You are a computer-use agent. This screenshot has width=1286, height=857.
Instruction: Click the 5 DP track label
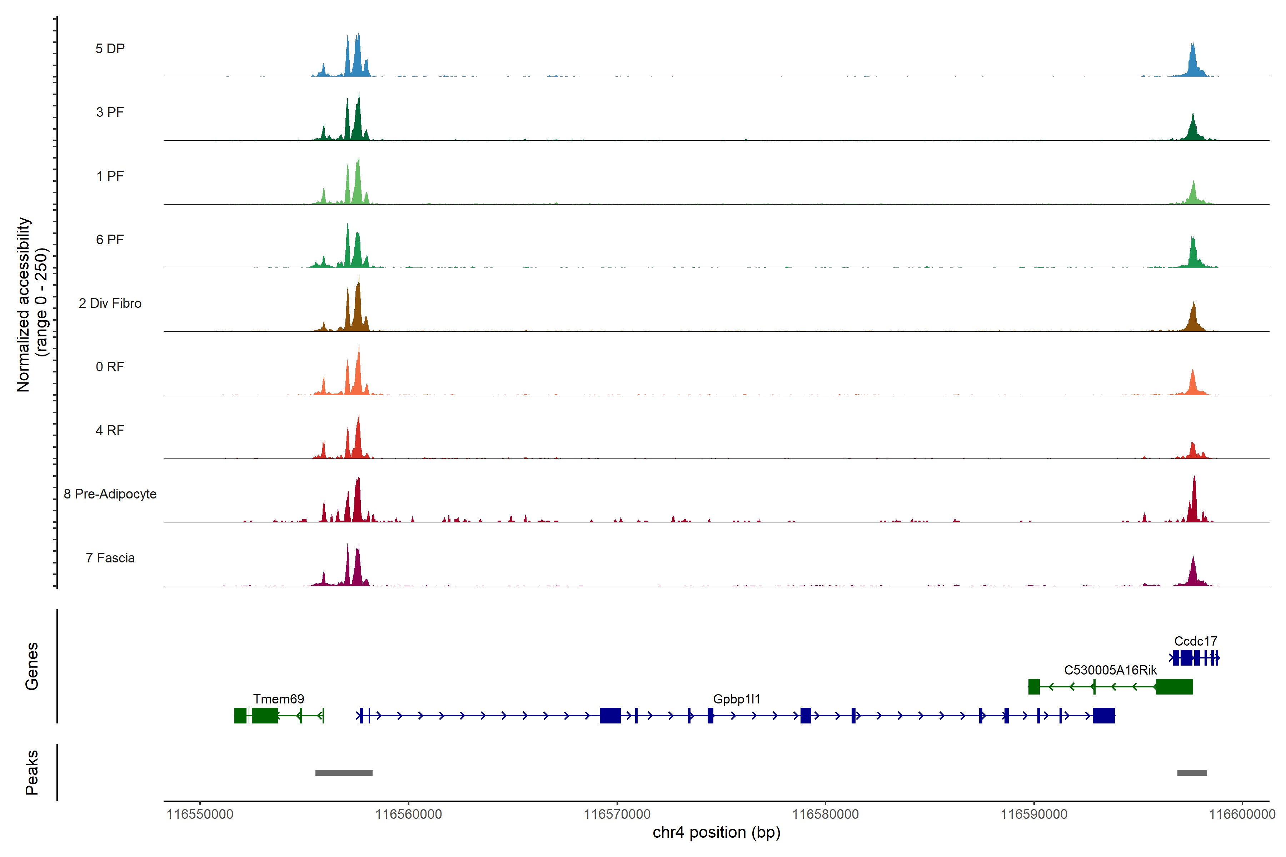110,49
